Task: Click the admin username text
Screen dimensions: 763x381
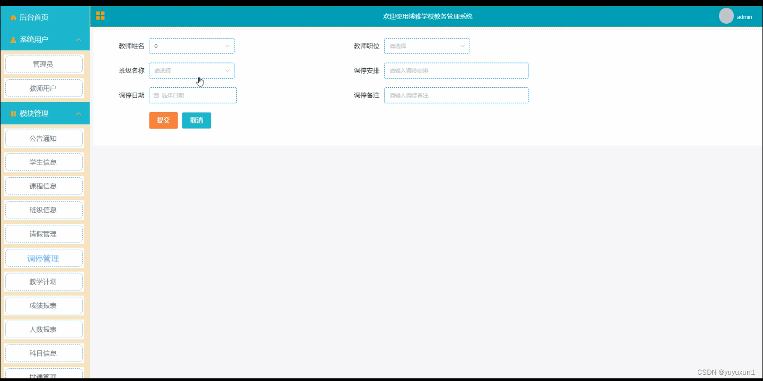Action: pyautogui.click(x=744, y=17)
